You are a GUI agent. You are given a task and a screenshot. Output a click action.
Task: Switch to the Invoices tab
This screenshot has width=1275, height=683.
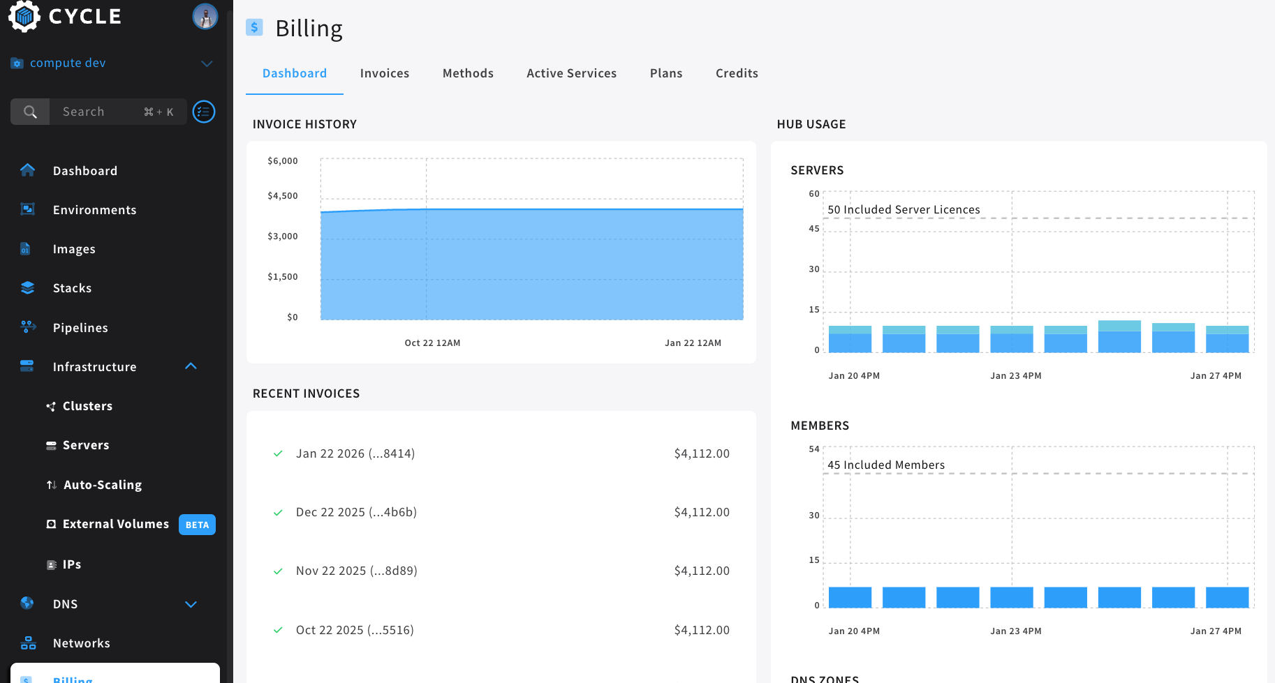pyautogui.click(x=385, y=73)
